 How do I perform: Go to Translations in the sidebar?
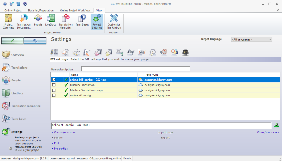coord(15,68)
